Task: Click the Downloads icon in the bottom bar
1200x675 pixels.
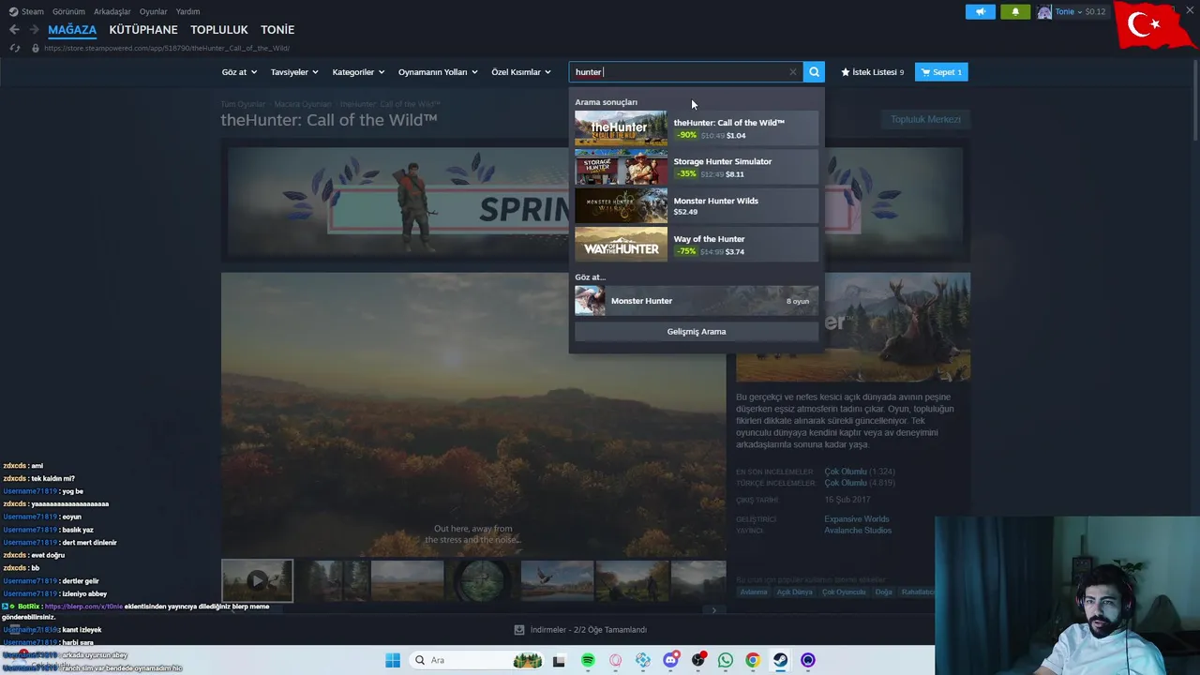Action: click(x=519, y=630)
